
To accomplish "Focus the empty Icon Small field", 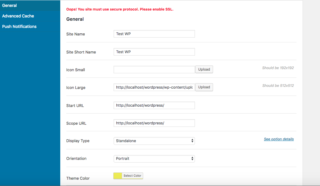I will (x=154, y=70).
